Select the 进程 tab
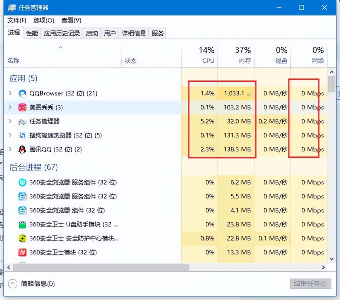Image resolution: width=340 pixels, height=300 pixels. pyautogui.click(x=14, y=32)
